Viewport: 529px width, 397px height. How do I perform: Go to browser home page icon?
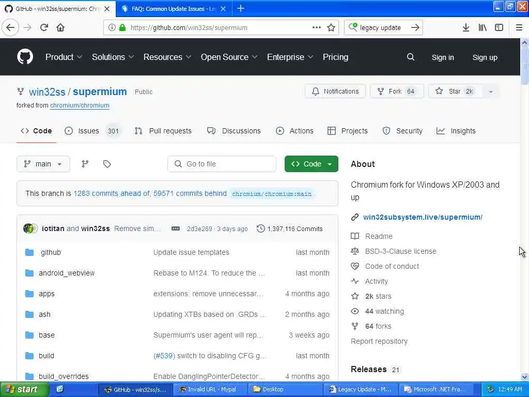(x=60, y=27)
